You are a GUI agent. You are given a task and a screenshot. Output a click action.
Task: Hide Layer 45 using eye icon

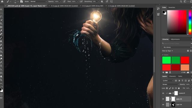[163, 99]
